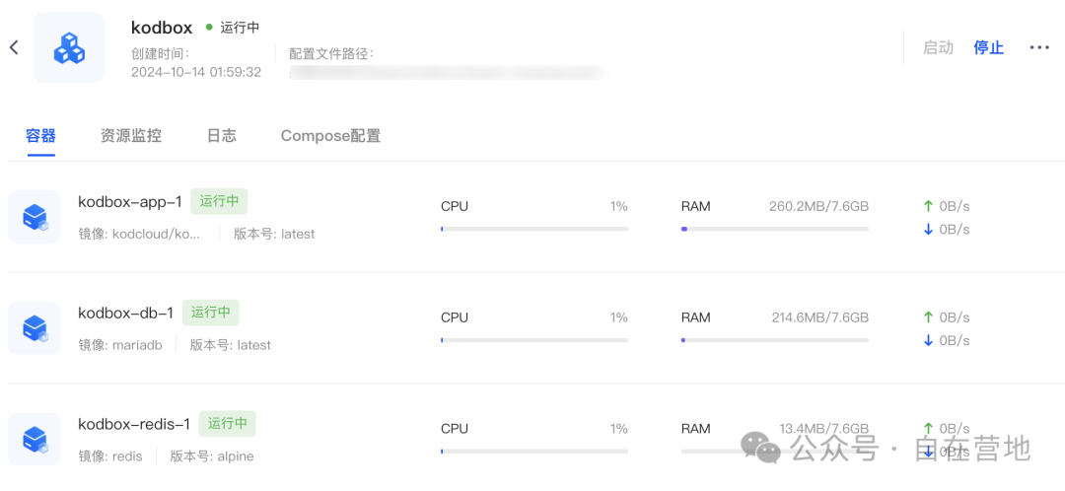Click the kodbox-db-1 container icon

(35, 327)
